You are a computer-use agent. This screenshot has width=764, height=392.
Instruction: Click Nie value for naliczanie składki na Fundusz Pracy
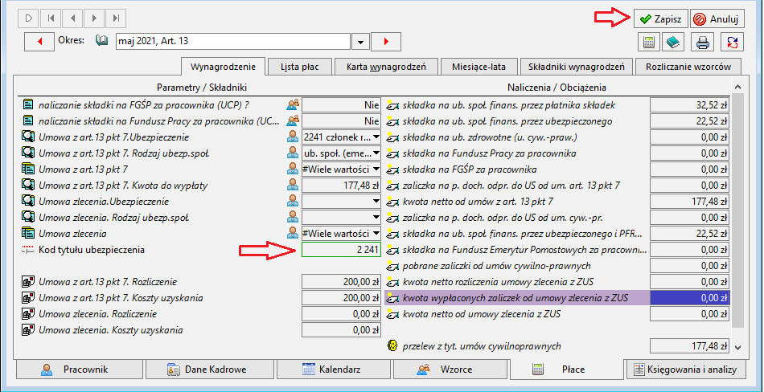[x=341, y=121]
